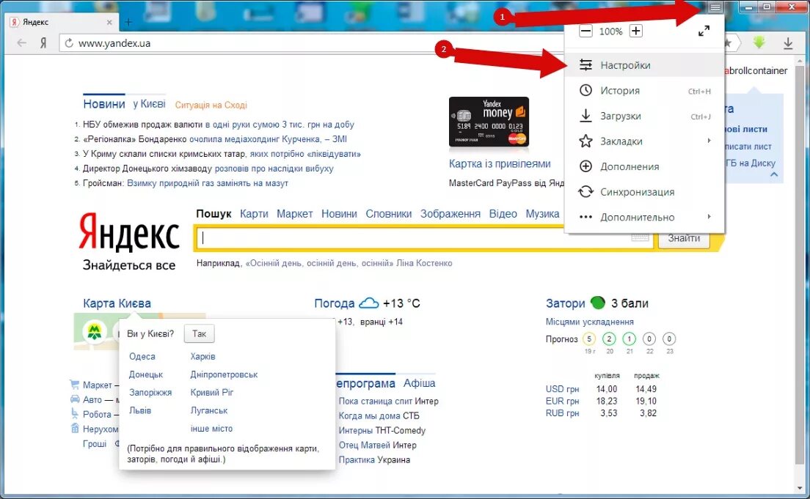Click the Yandex money card image
The width and height of the screenshot is (810, 499).
[489, 122]
